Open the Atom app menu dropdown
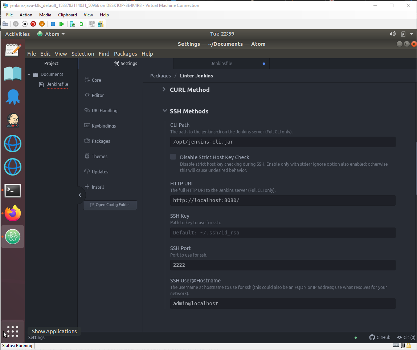The width and height of the screenshot is (417, 350). point(51,34)
